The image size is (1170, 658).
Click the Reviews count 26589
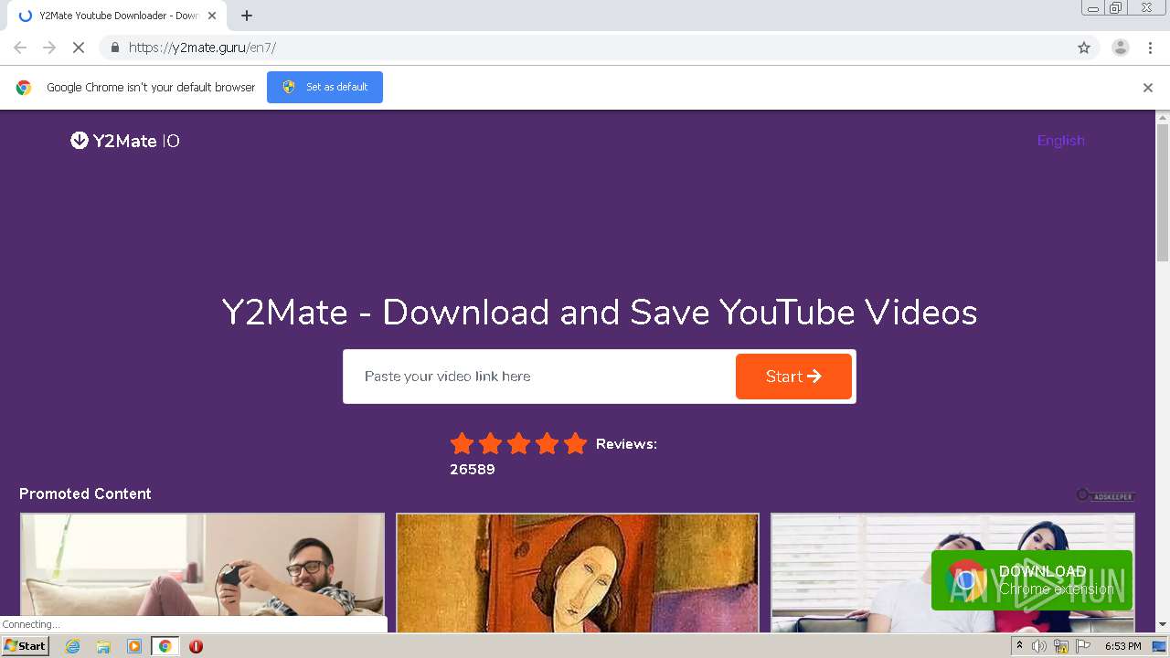(x=472, y=470)
